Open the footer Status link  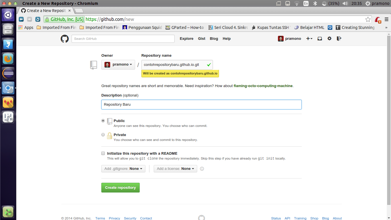pos(276,218)
